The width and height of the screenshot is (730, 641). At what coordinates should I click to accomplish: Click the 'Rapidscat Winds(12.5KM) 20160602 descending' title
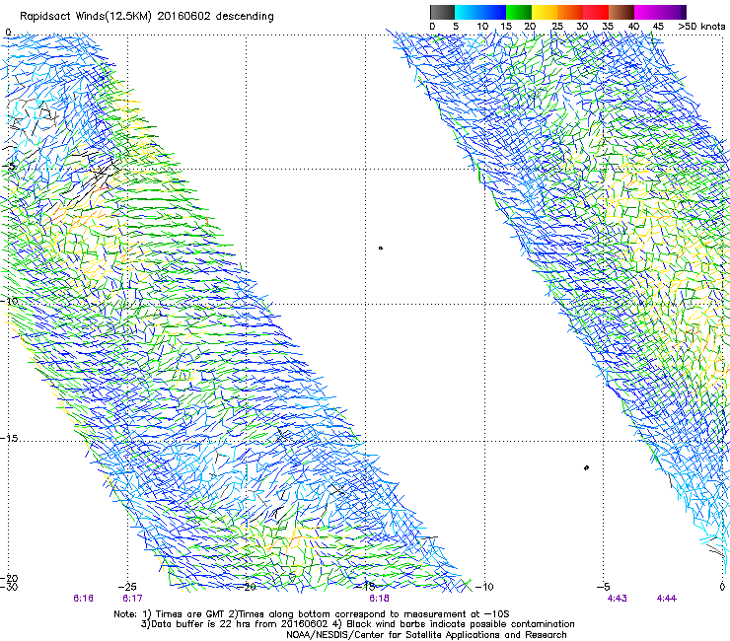coord(147,17)
